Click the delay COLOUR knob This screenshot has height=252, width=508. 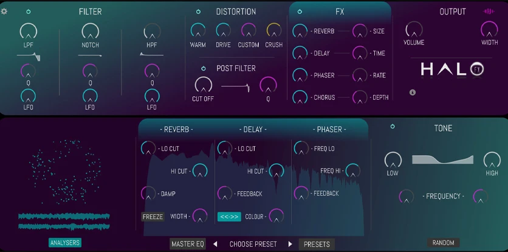click(276, 216)
